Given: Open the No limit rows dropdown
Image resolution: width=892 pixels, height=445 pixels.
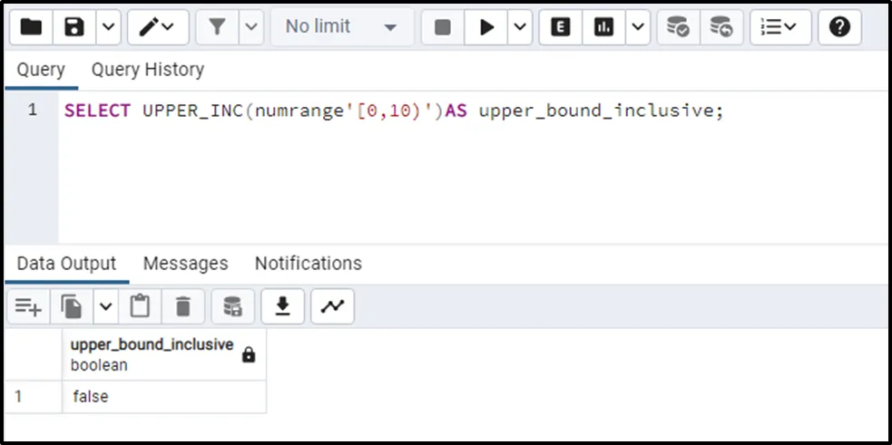Looking at the screenshot, I should coord(341,27).
